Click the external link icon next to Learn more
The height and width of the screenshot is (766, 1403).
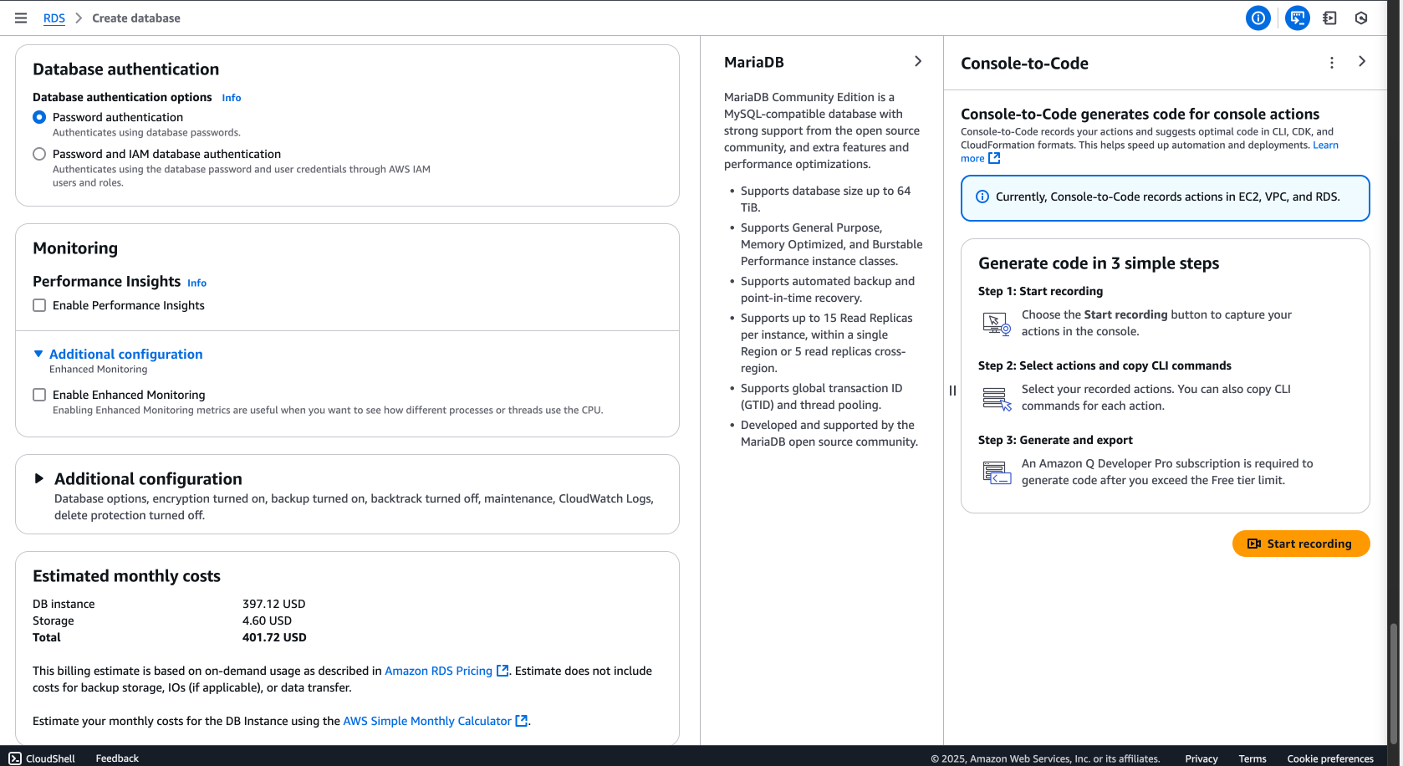(994, 158)
